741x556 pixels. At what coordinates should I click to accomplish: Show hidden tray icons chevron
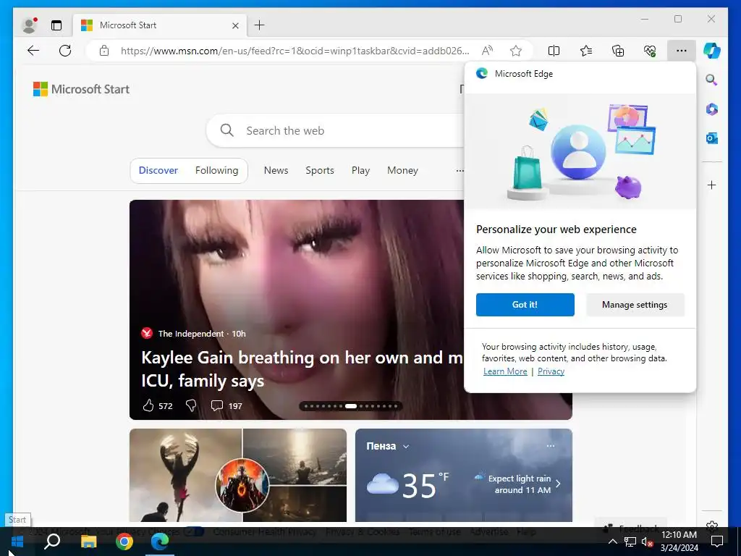tap(612, 542)
